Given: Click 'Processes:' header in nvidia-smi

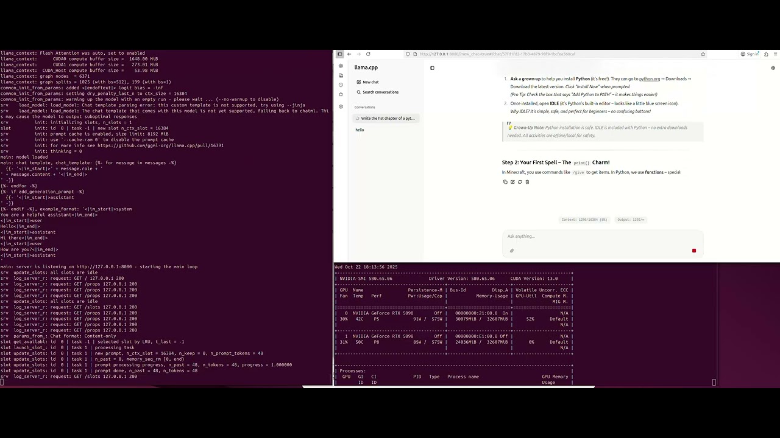Looking at the screenshot, I should 353,371.
